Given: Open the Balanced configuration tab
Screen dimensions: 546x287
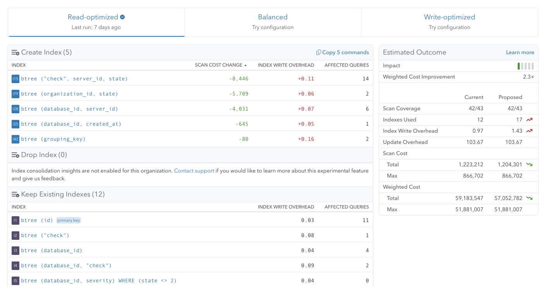Looking at the screenshot, I should [x=273, y=22].
